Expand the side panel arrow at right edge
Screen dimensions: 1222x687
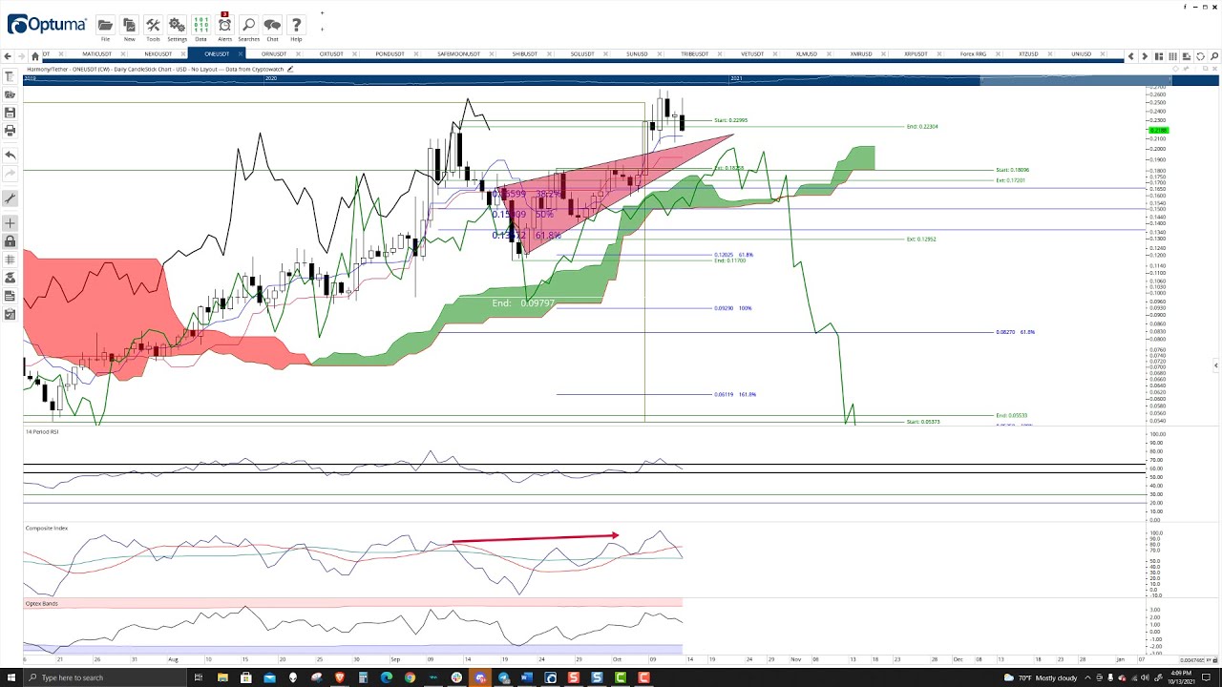point(1215,365)
